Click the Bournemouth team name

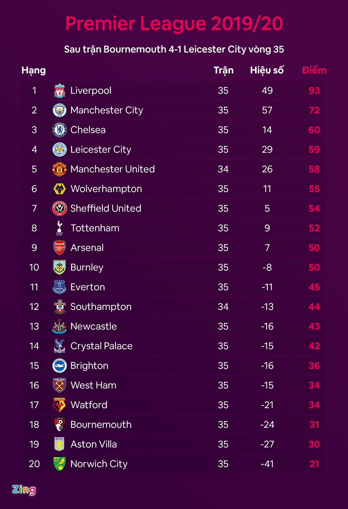pyautogui.click(x=101, y=425)
